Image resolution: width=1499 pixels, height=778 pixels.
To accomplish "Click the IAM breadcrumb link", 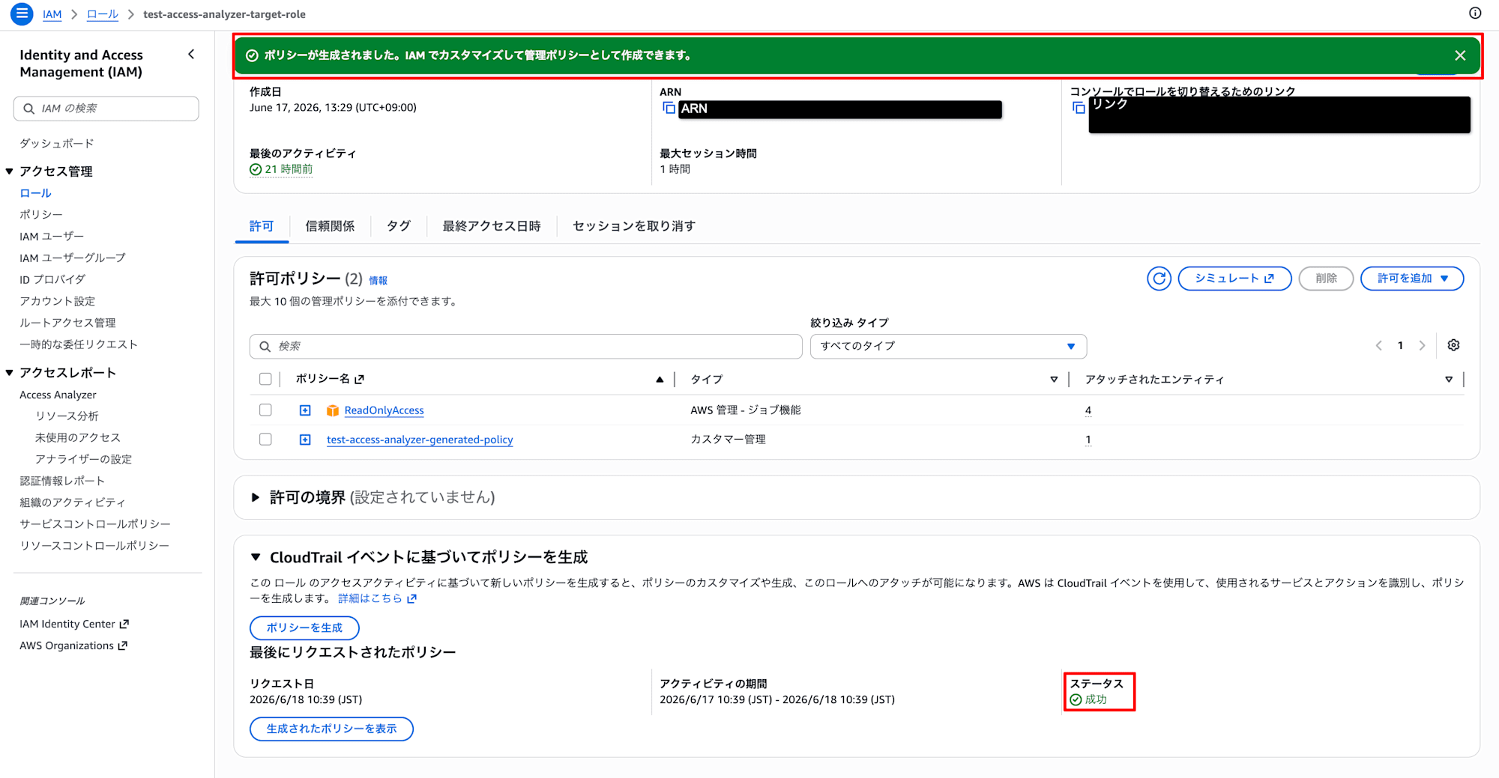I will pyautogui.click(x=52, y=14).
